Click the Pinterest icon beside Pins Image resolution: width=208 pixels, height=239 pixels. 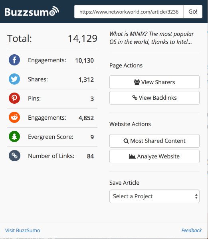[x=14, y=98]
